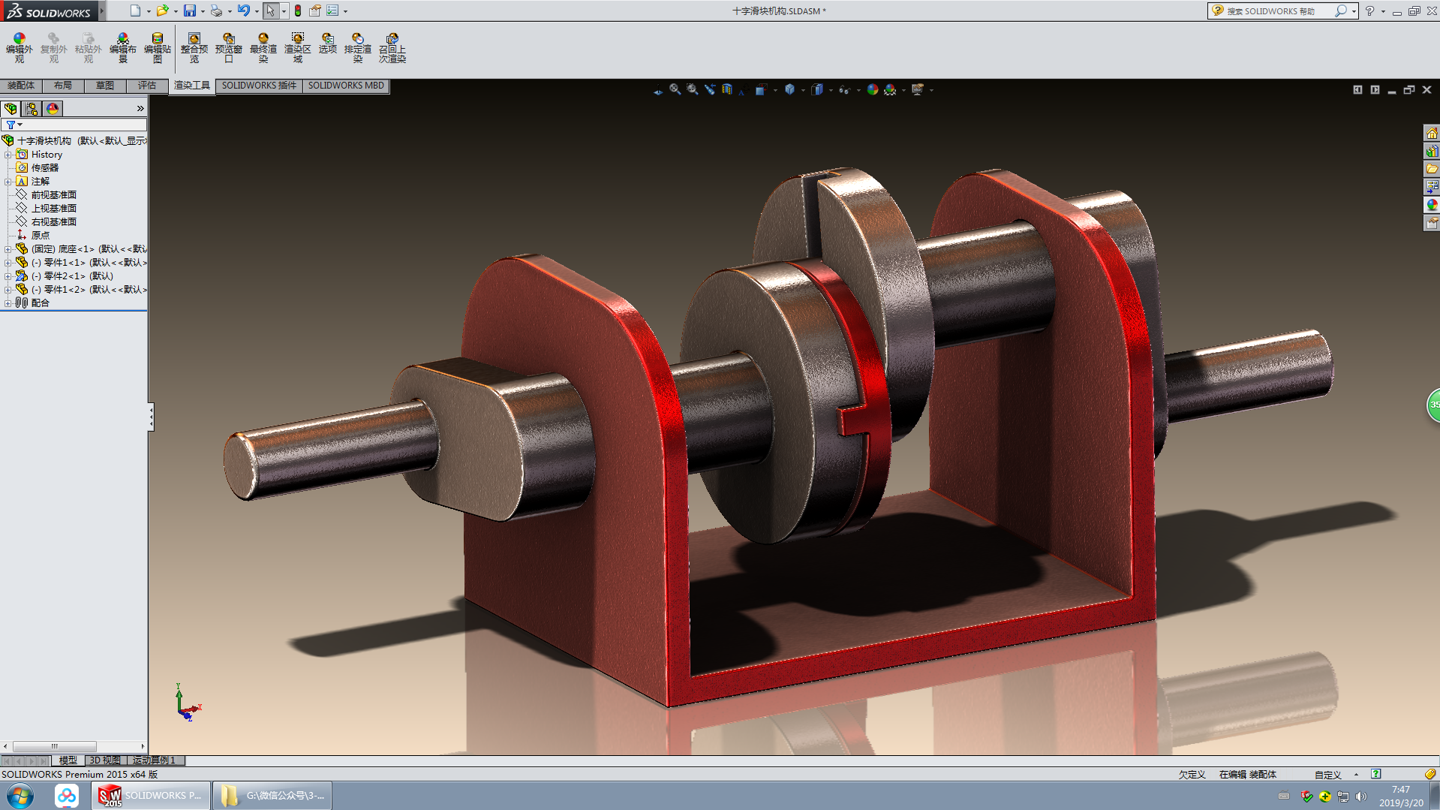
Task: Open the Edit Decal (编辑贴图) tool
Action: [x=158, y=48]
